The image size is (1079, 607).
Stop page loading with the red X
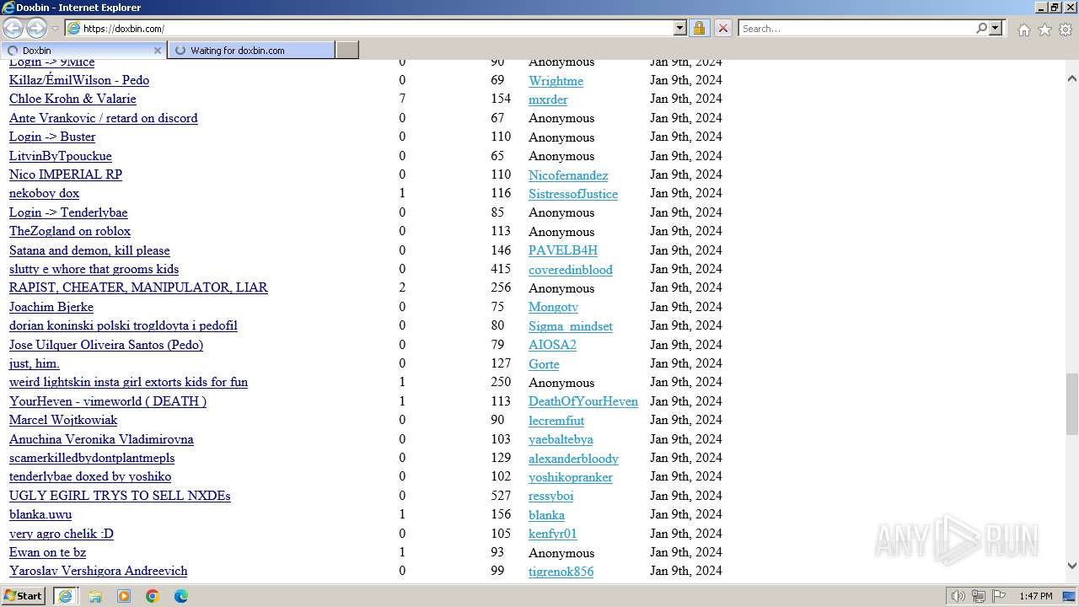[722, 28]
